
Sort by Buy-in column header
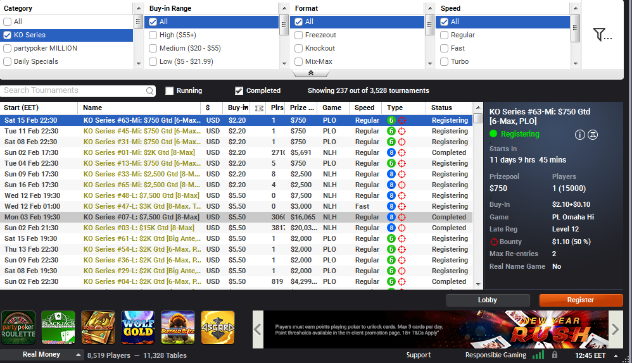(237, 108)
